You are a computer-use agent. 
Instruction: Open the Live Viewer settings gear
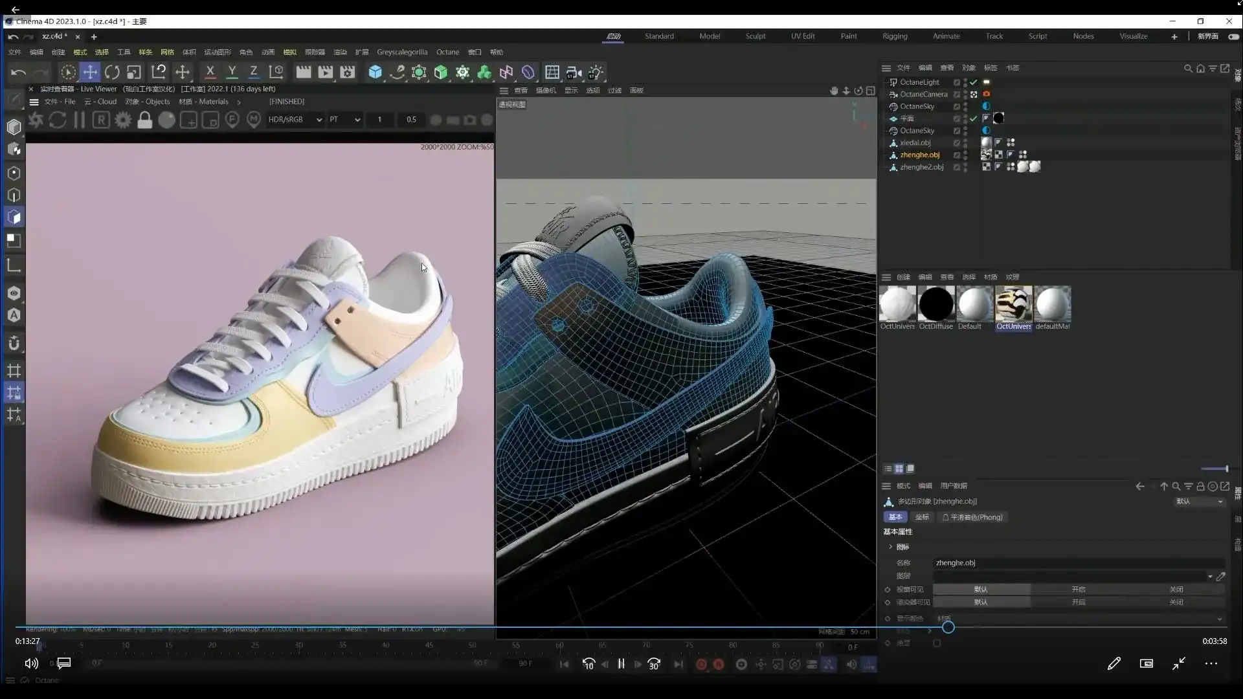tap(123, 120)
